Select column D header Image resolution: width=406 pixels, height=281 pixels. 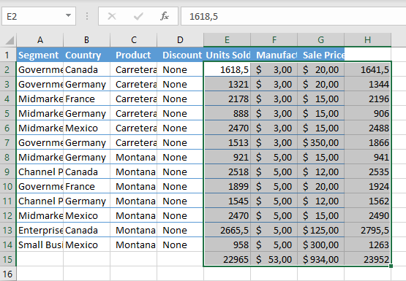[180, 39]
